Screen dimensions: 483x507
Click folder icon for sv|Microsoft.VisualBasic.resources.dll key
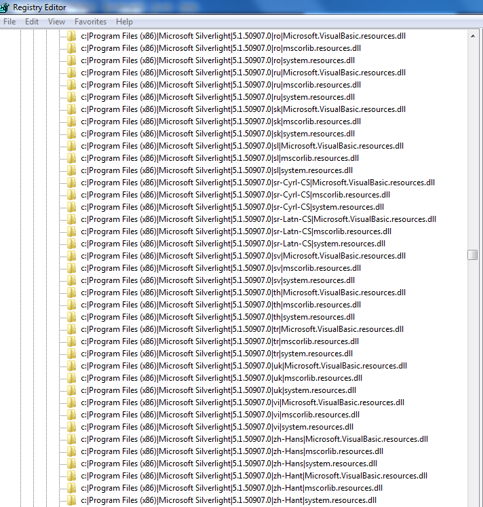point(71,256)
